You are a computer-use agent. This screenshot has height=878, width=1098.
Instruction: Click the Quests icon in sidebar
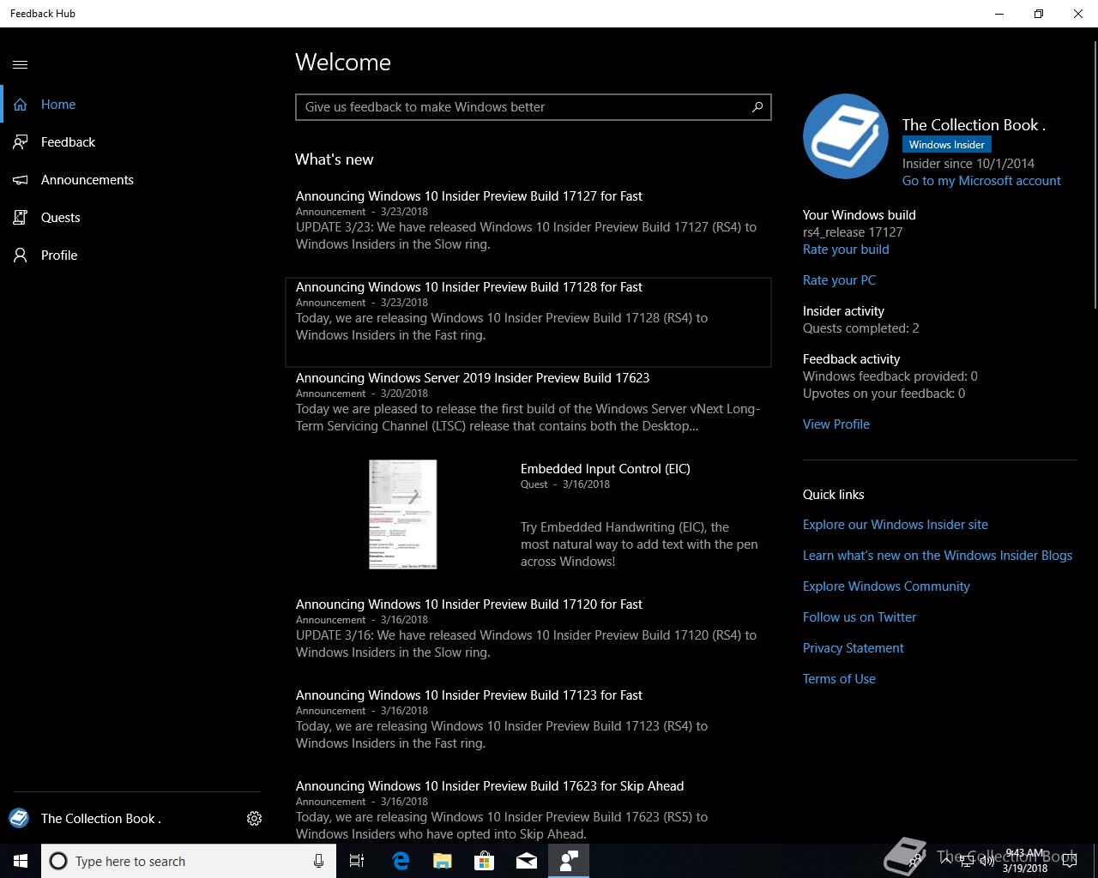[x=21, y=218]
